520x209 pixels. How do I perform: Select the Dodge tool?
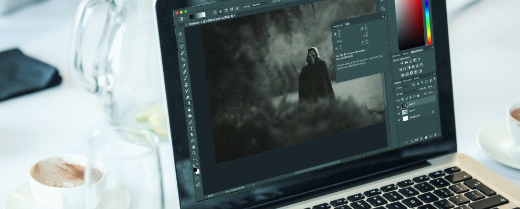pos(190,115)
